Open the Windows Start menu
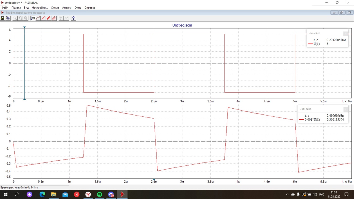 [x=6, y=195]
